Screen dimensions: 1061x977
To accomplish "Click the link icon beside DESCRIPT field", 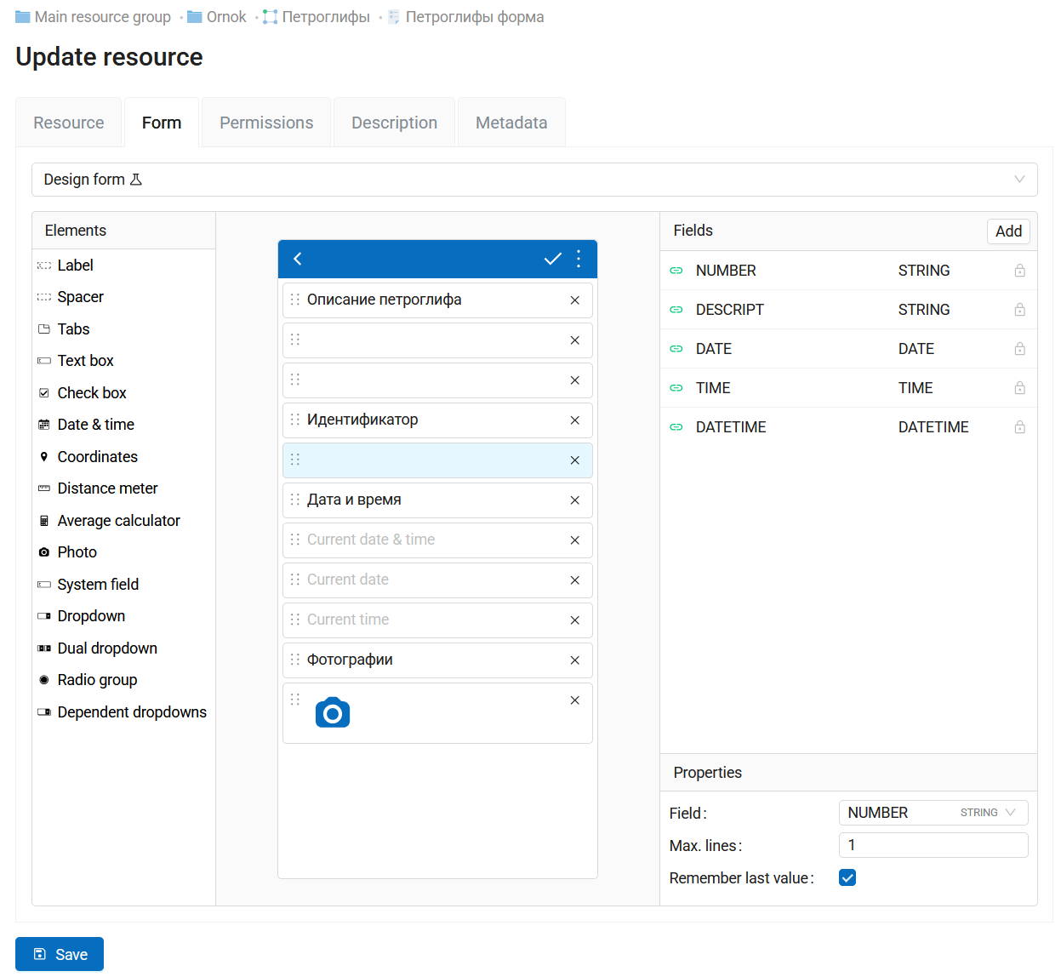I will [x=676, y=310].
